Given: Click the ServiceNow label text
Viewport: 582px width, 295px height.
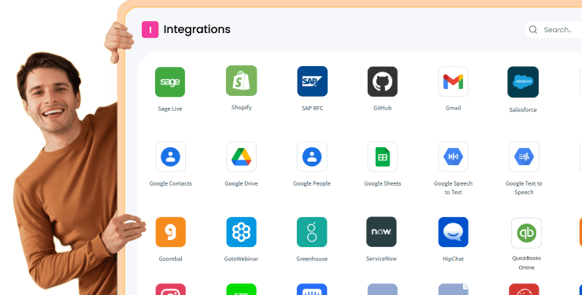Looking at the screenshot, I should click(x=381, y=259).
